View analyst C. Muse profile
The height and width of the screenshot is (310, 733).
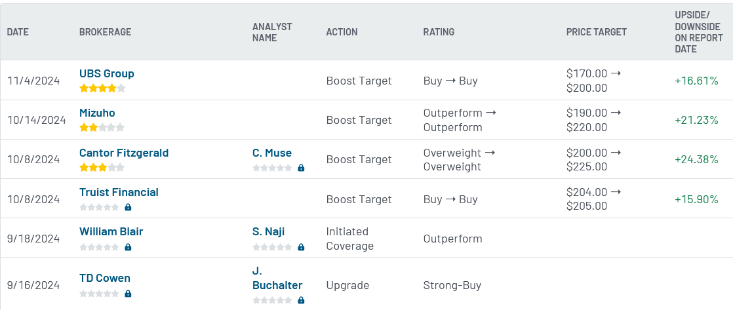tap(272, 153)
